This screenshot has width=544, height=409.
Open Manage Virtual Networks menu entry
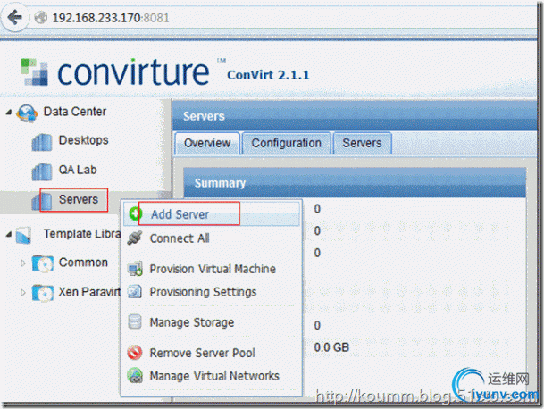click(x=212, y=376)
